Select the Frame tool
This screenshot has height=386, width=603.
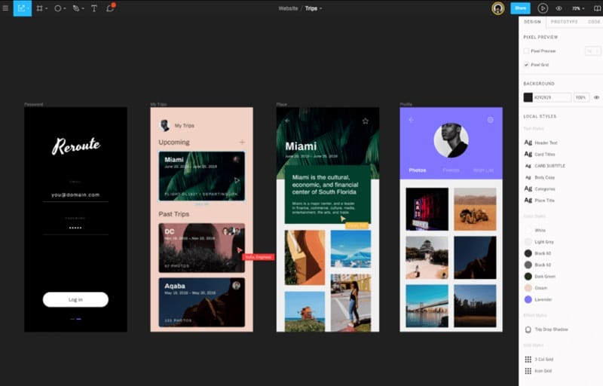(39, 8)
